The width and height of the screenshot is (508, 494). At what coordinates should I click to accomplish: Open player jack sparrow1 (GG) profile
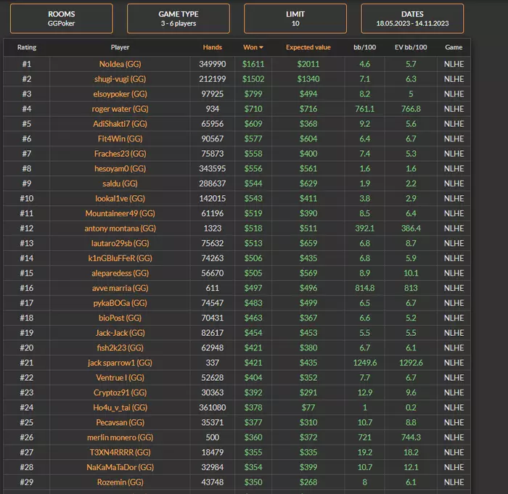120,363
